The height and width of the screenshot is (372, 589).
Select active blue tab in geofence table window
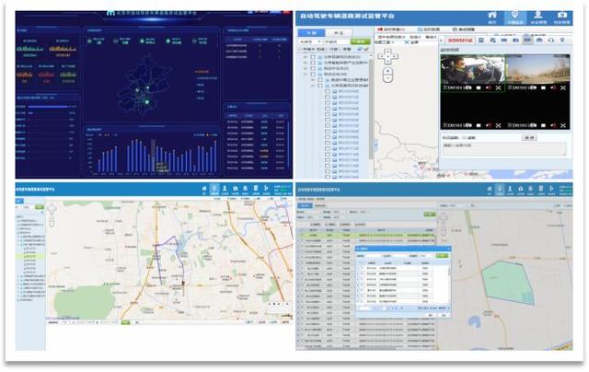pyautogui.click(x=305, y=205)
